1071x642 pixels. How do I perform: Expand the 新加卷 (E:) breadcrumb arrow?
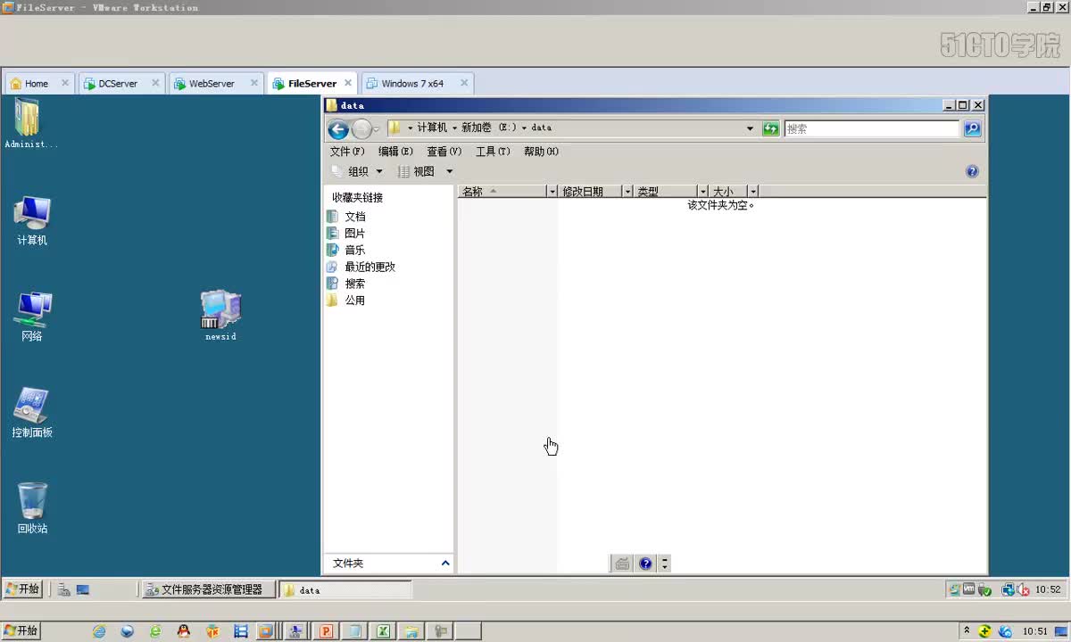[524, 128]
